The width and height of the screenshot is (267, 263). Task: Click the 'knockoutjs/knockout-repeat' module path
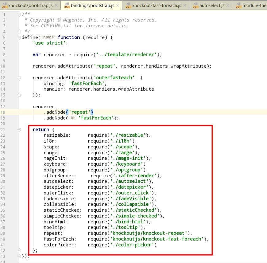coord(149,233)
